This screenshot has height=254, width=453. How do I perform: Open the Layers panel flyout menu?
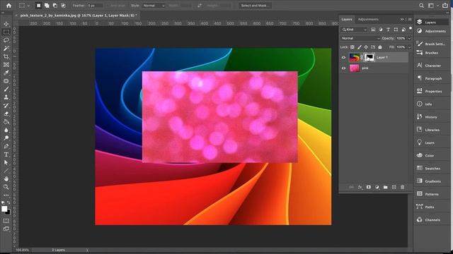coord(410,19)
